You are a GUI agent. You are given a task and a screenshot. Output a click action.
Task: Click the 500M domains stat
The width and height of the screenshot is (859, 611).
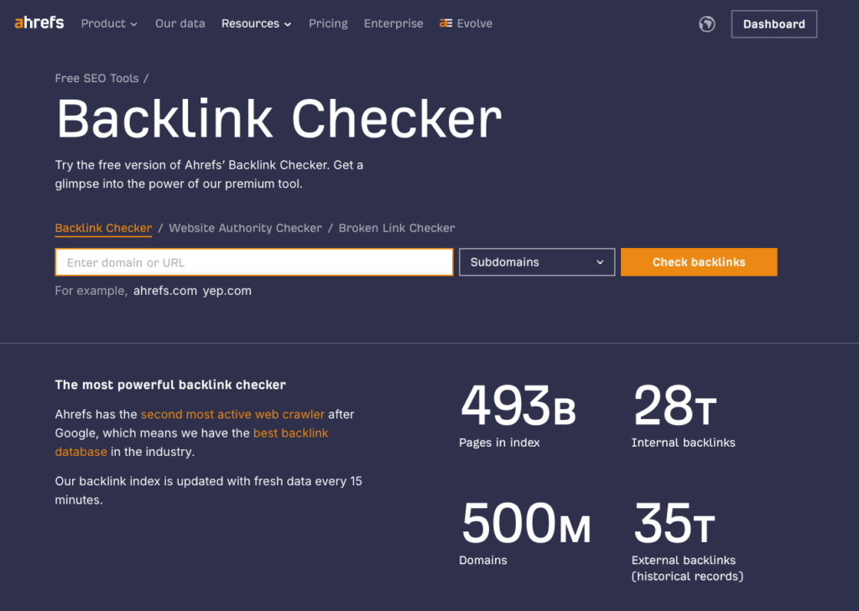pos(525,534)
